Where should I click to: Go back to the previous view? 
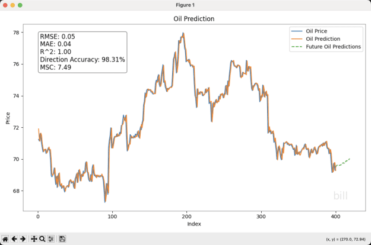point(14,239)
